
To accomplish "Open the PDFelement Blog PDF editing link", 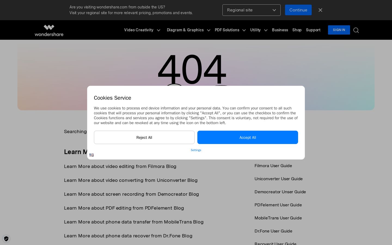I will pyautogui.click(x=124, y=208).
